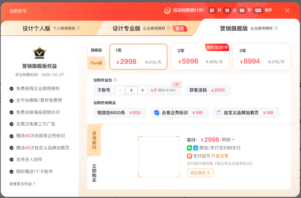The width and height of the screenshot is (301, 198).
Task: Click the countdown clock icon
Action: pos(167,11)
